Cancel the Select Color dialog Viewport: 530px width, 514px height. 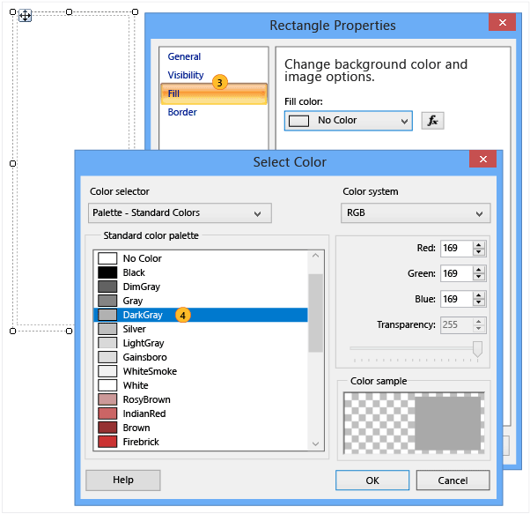[x=453, y=480]
